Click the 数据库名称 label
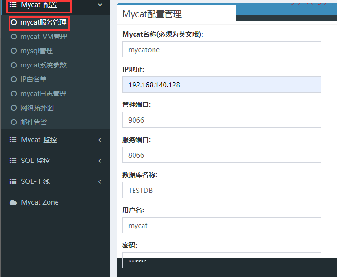Viewport: 337px width, 277px height. click(140, 175)
